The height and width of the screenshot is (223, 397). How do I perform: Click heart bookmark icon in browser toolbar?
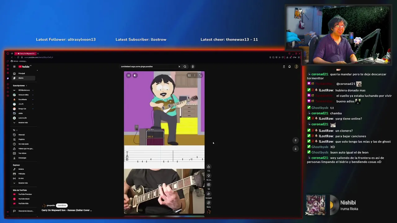point(283,57)
